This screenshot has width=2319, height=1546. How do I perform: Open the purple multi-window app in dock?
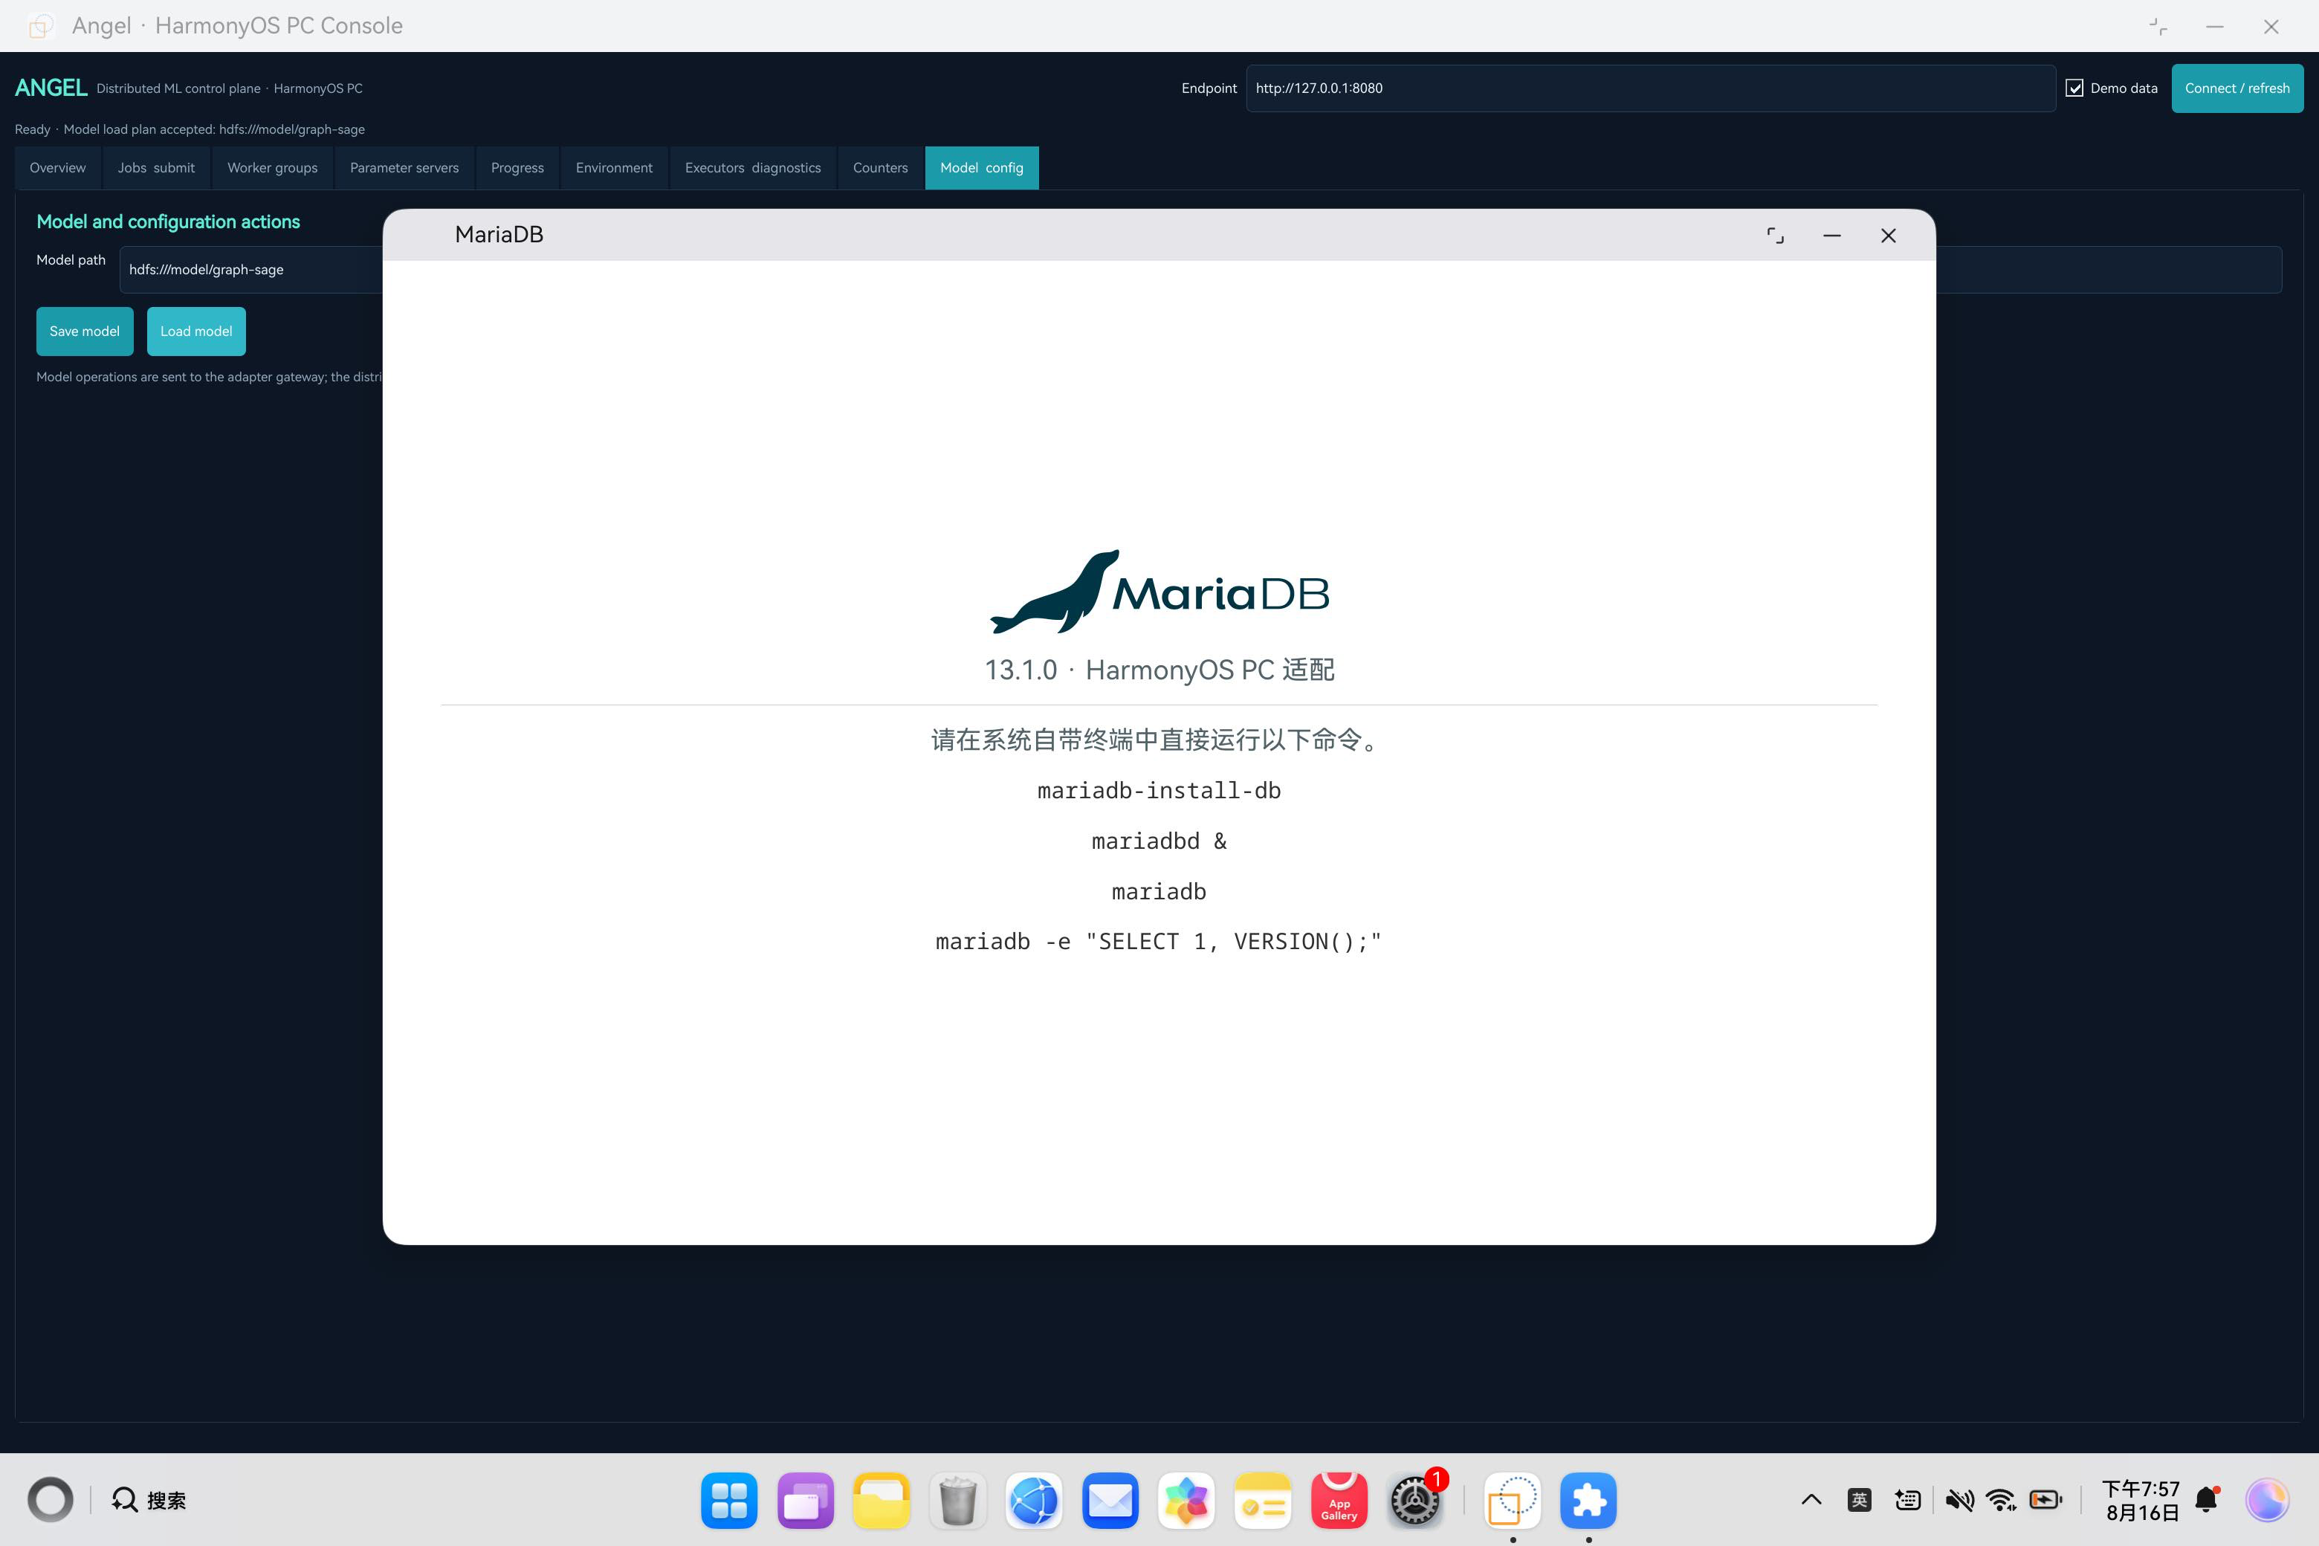(804, 1501)
